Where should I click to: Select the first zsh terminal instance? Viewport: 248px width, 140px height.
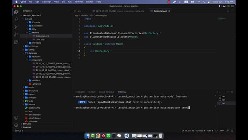(x=226, y=96)
